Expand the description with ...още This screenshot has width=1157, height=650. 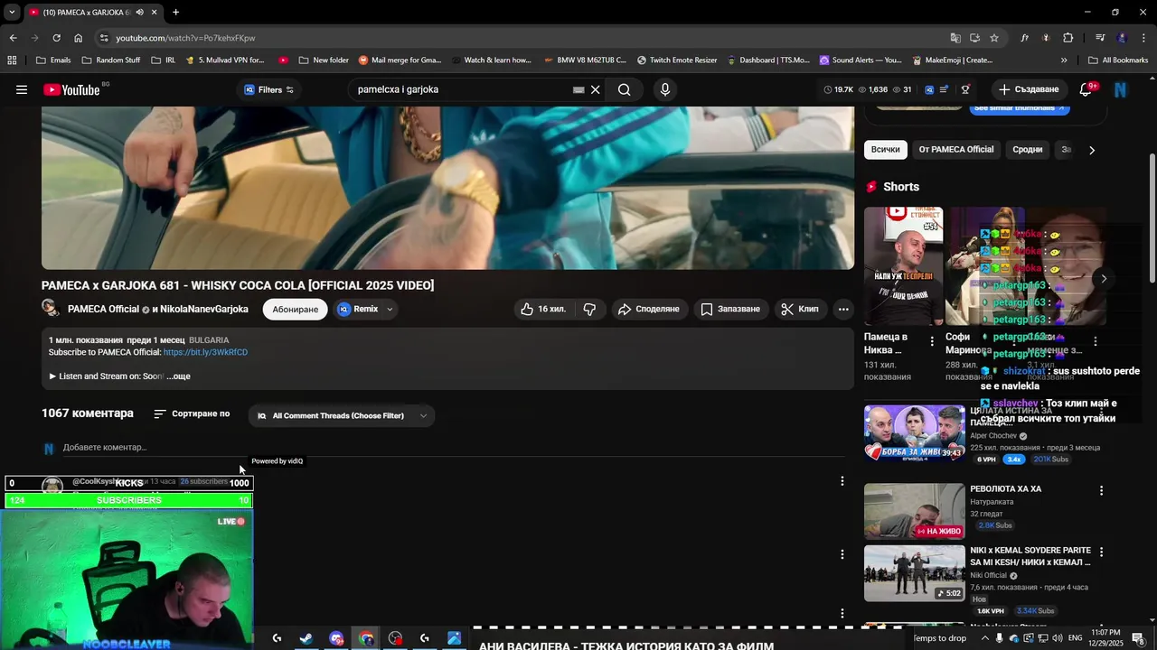179,376
